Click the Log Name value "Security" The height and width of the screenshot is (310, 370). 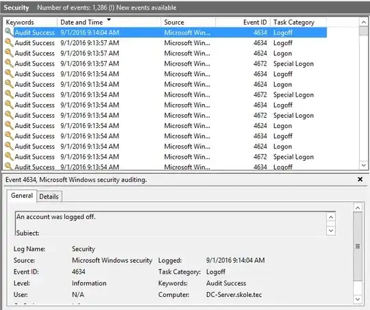tap(84, 249)
